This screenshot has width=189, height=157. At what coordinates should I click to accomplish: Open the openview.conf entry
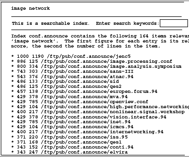click(x=95, y=102)
